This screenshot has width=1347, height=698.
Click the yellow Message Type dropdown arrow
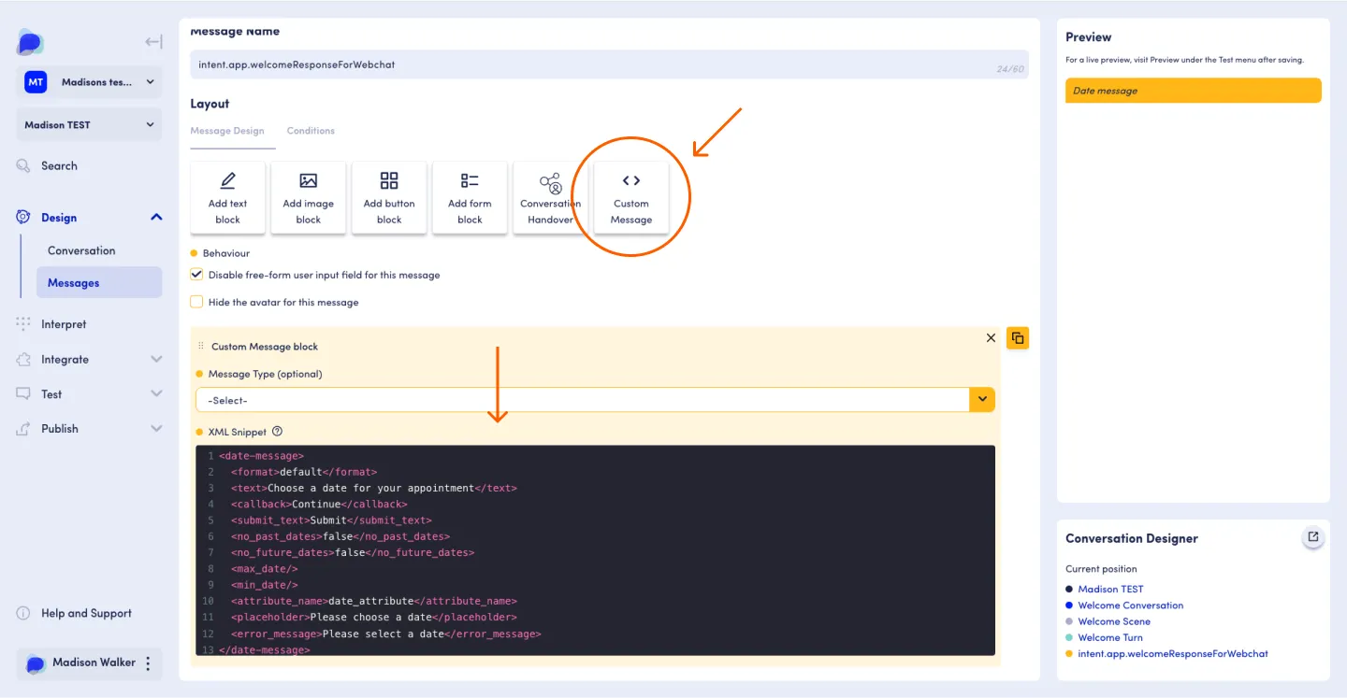coord(982,400)
